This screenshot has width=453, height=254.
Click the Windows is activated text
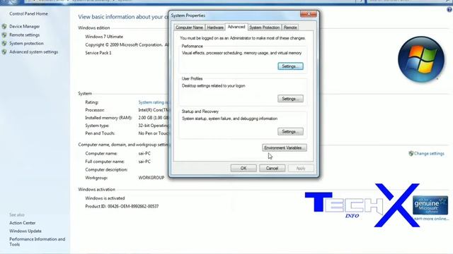[105, 198]
